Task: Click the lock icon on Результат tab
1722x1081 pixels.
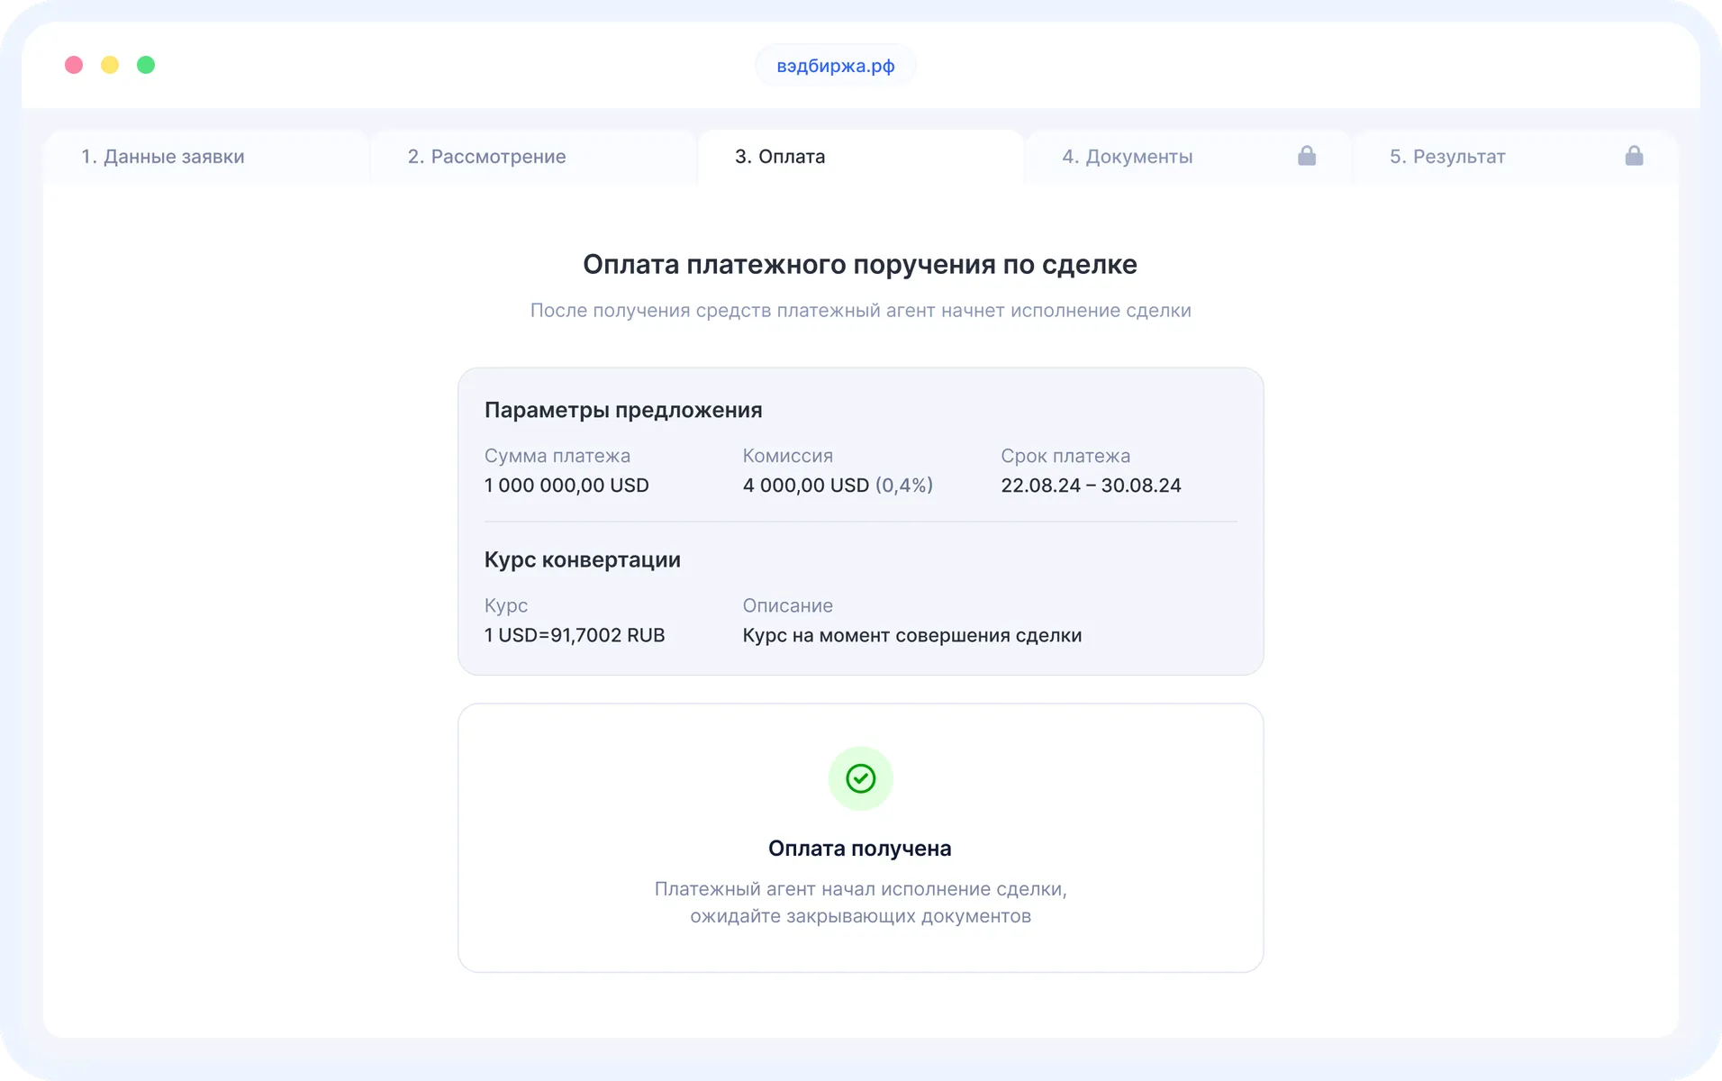Action: point(1635,156)
